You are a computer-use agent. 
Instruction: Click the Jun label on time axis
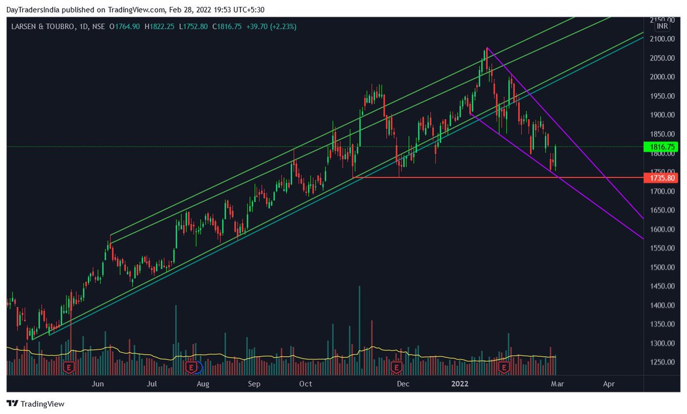(98, 384)
